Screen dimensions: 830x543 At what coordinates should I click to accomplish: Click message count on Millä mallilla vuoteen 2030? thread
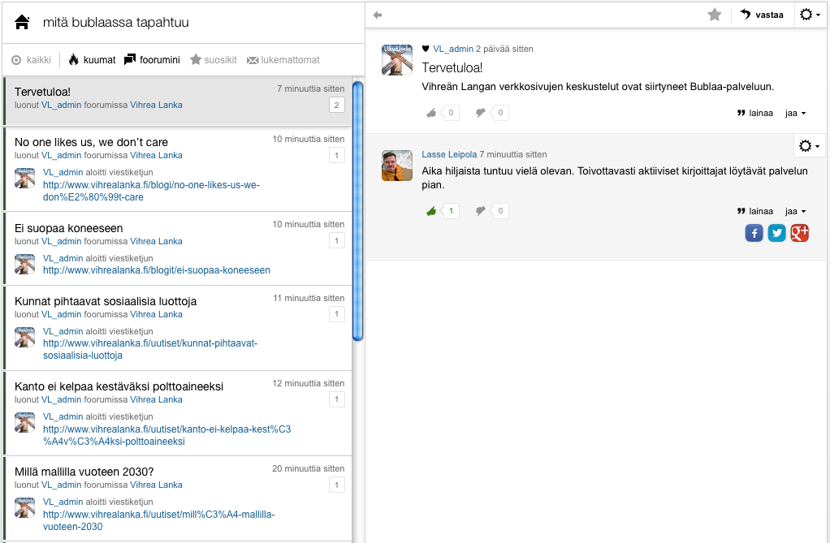coord(337,485)
